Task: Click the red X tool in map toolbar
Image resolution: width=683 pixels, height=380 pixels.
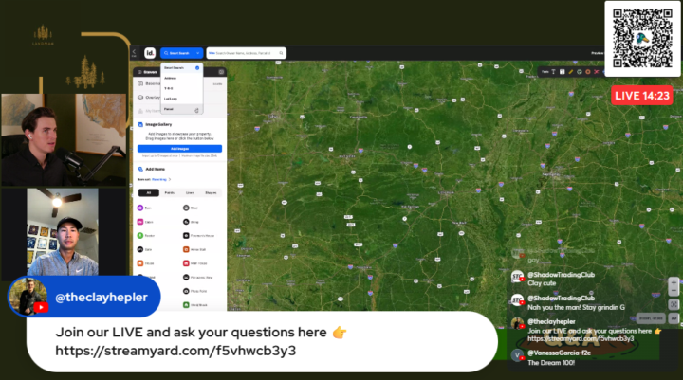Action: pos(597,72)
